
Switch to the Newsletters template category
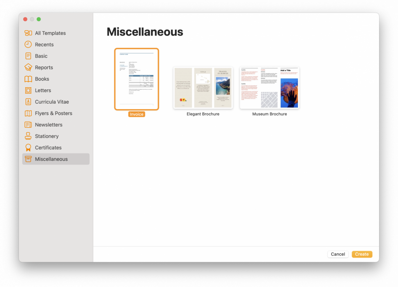48,125
